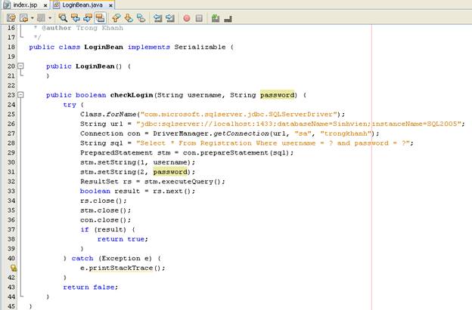Click rs.close() on line 34

point(103,201)
